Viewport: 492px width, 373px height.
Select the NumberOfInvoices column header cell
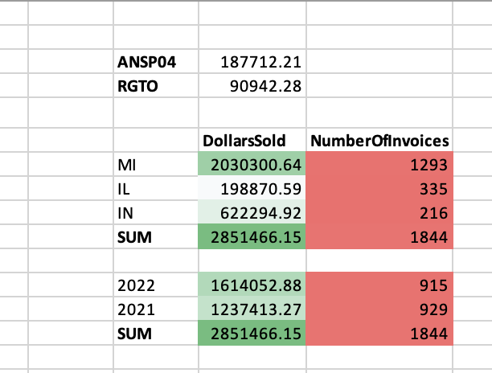click(x=379, y=141)
